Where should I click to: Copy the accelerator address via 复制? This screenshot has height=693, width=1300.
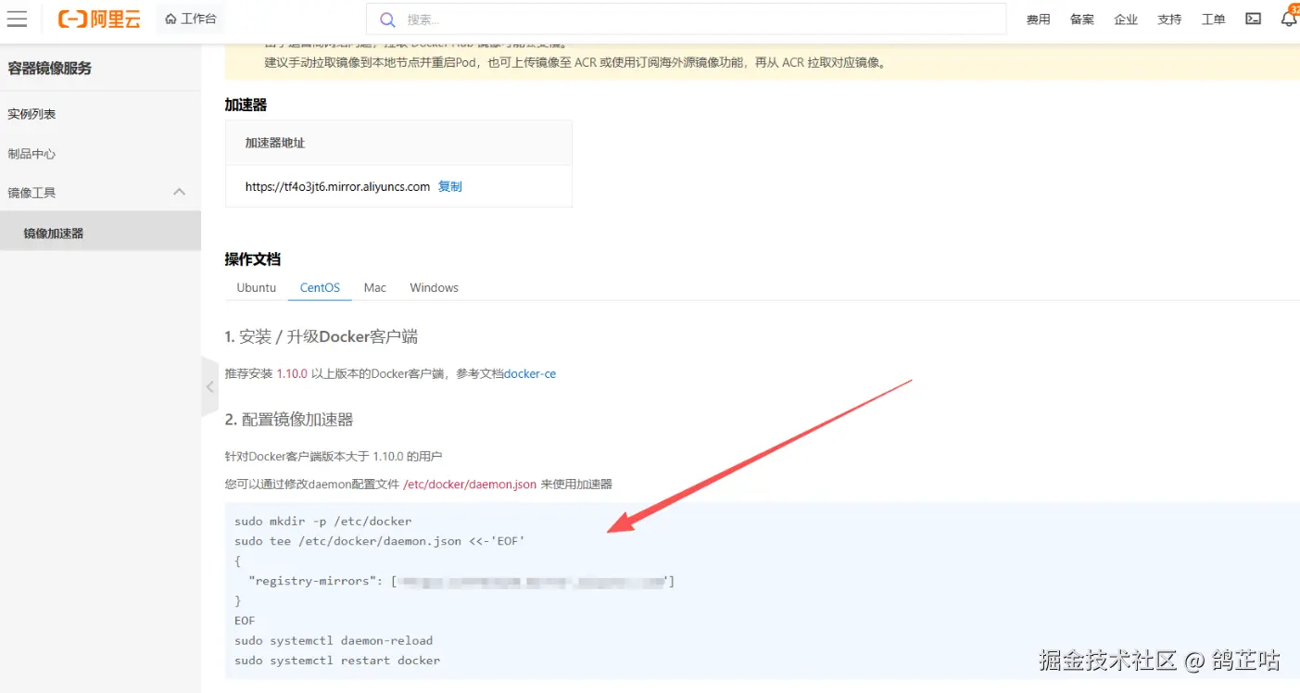449,186
